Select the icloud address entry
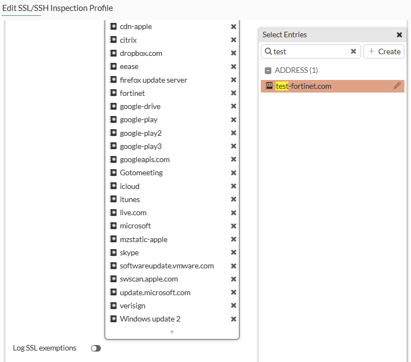This screenshot has width=411, height=362. [x=130, y=186]
